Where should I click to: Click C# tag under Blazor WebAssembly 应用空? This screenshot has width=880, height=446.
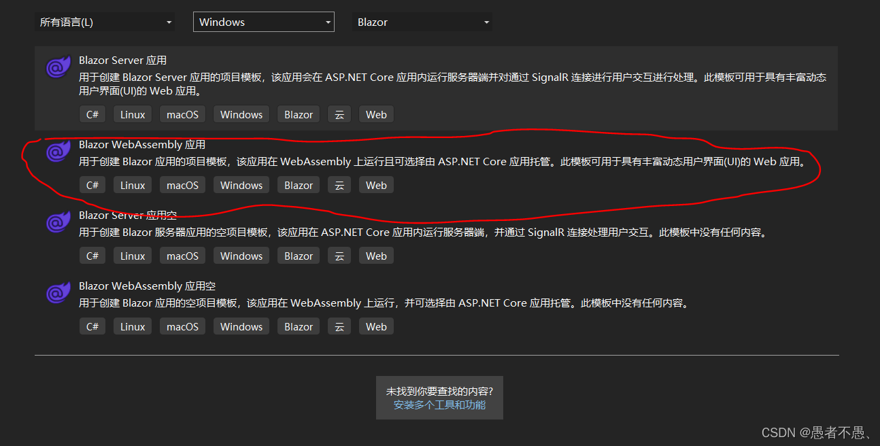92,326
